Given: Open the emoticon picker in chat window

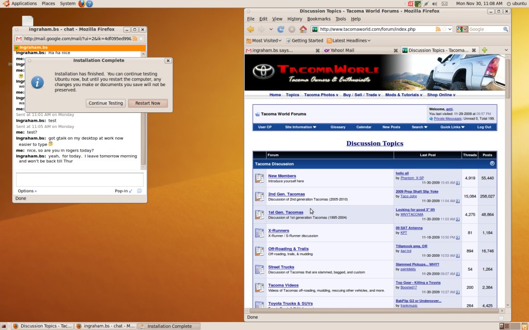Looking at the screenshot, I should [x=139, y=191].
